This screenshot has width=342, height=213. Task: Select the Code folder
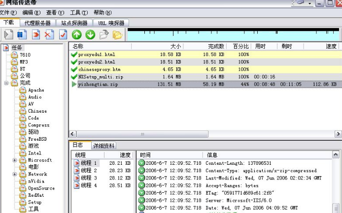[34, 118]
